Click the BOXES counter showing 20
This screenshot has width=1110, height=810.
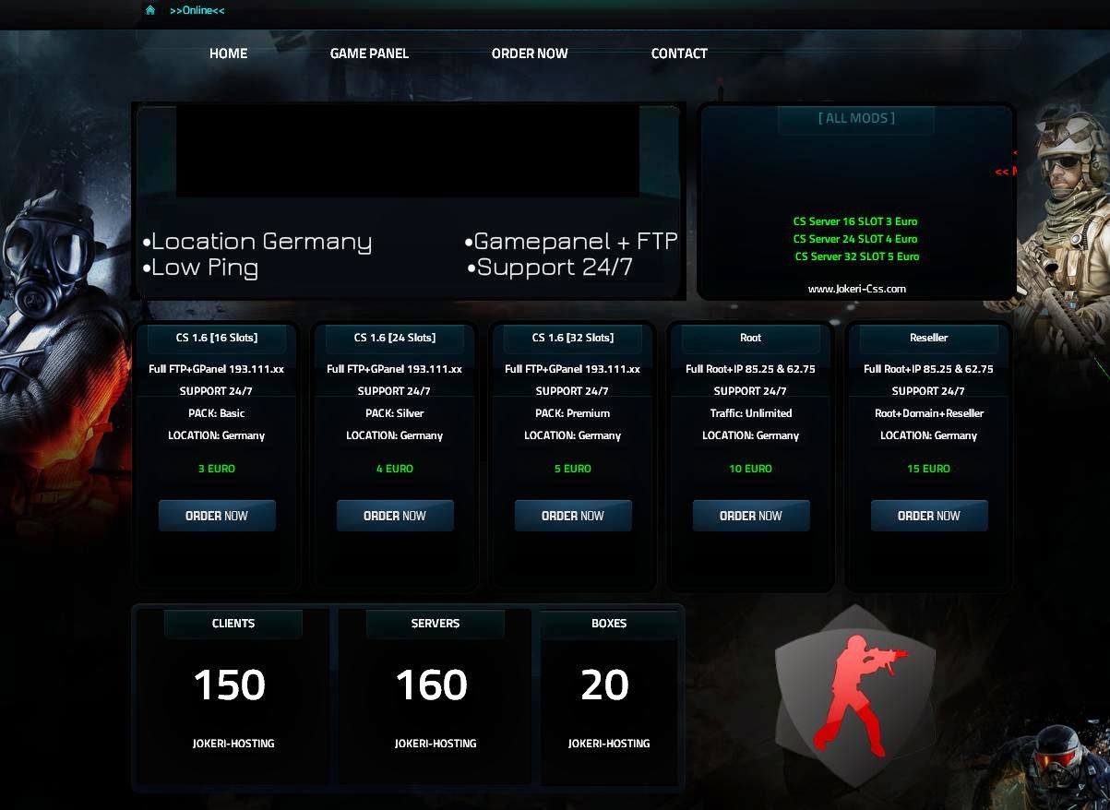coord(609,696)
